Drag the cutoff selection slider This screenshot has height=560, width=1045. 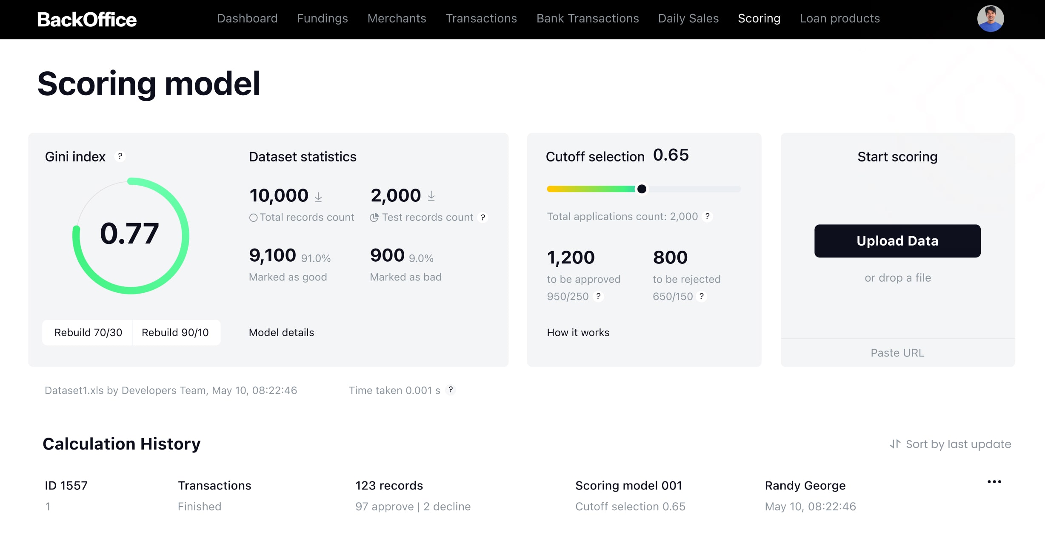click(x=641, y=188)
